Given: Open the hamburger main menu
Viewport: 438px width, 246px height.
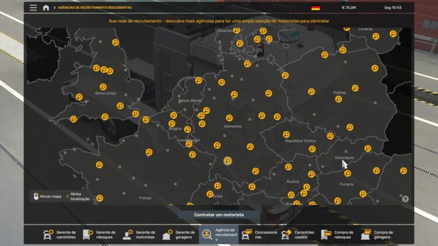Looking at the screenshot, I should (x=33, y=8).
